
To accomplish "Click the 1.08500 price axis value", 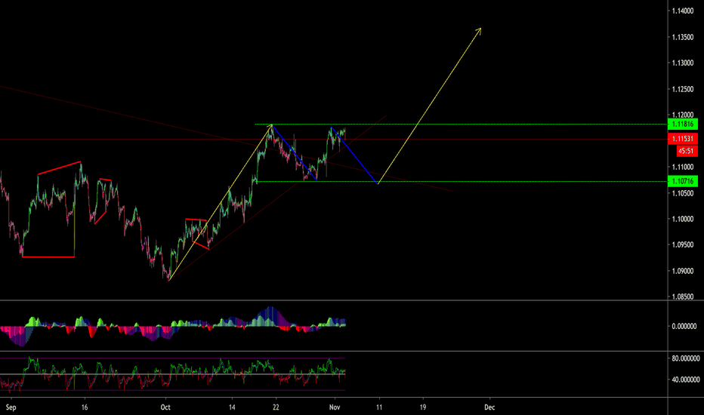I will [x=682, y=297].
